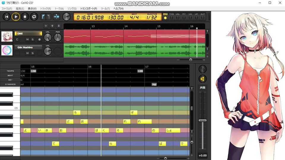285x160 pixels.
Task: Add a new track with plus
Action: [46, 26]
